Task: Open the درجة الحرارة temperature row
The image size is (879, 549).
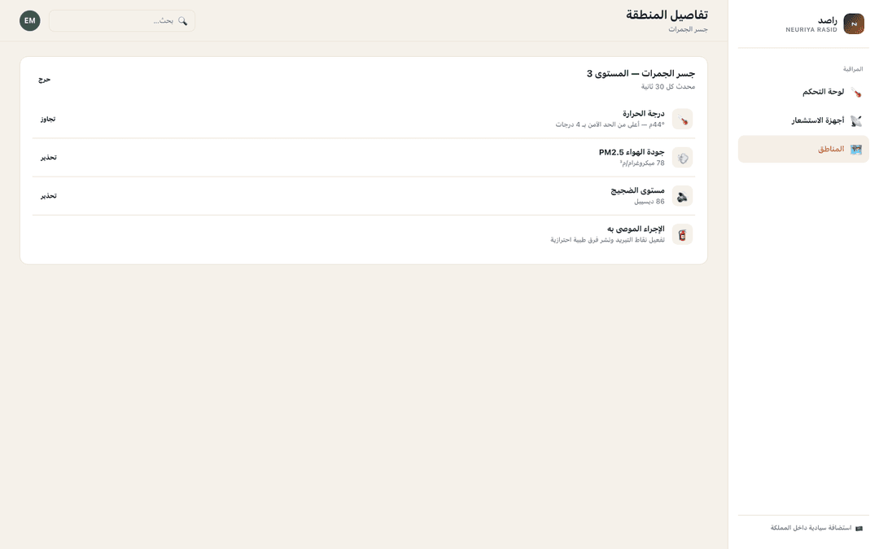Action: tap(363, 119)
